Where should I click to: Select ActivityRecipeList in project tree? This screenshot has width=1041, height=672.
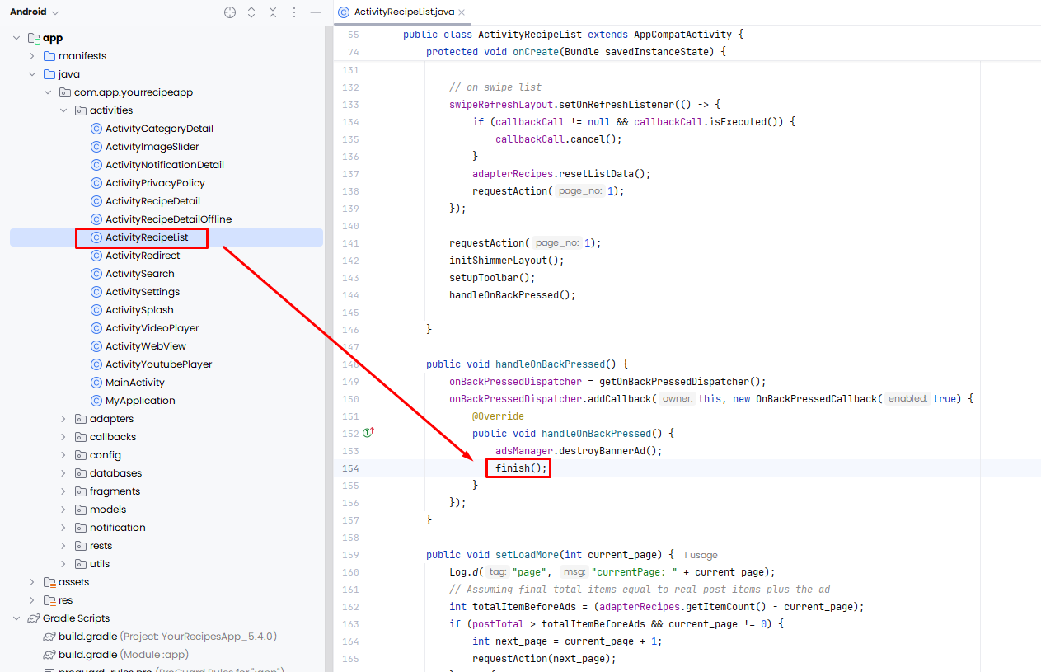pos(147,237)
